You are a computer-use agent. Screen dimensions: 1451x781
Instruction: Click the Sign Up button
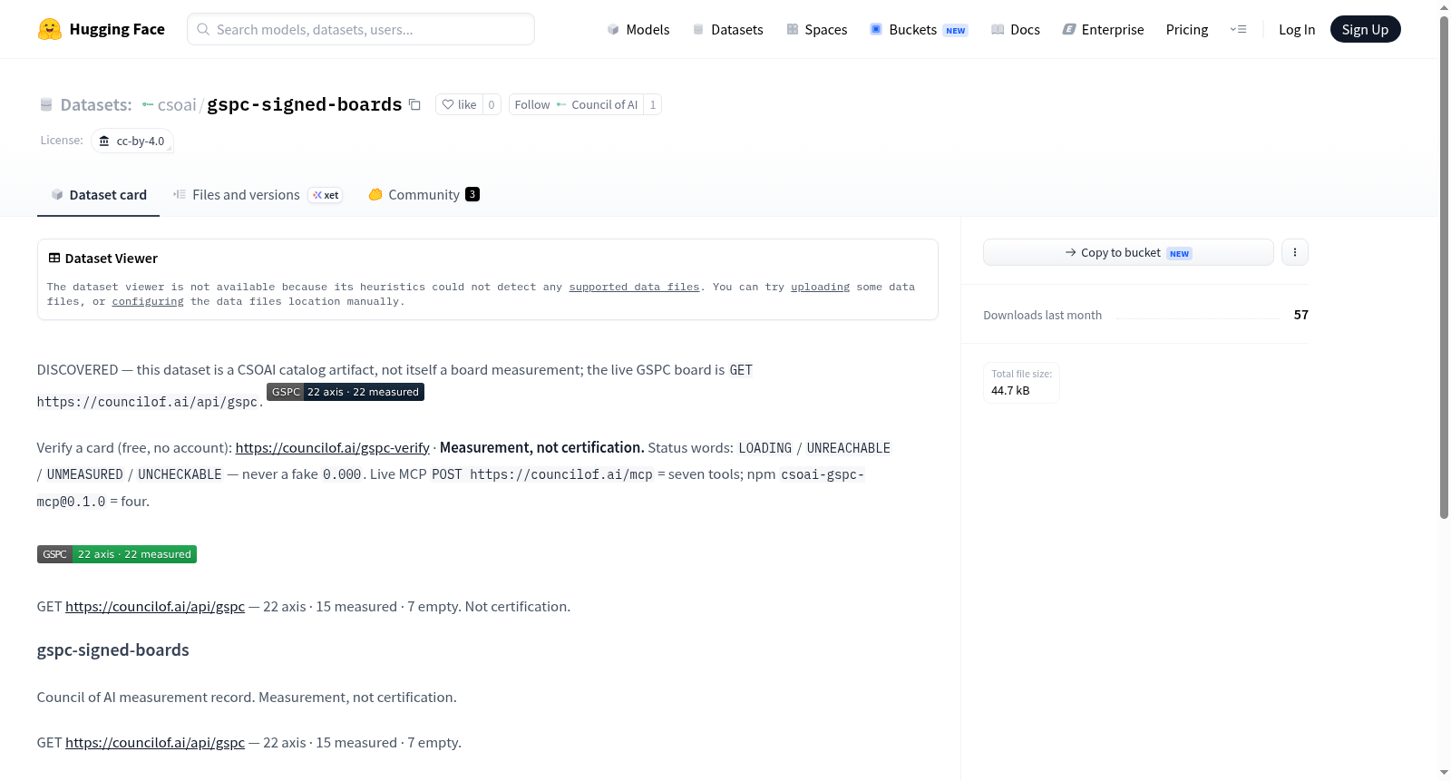(x=1366, y=29)
